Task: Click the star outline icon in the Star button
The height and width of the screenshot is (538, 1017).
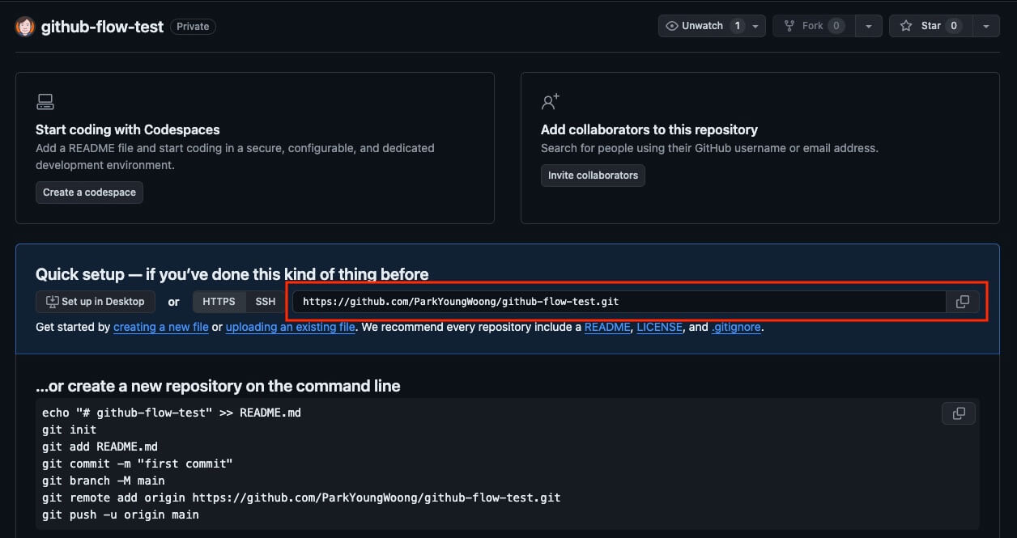Action: point(905,25)
